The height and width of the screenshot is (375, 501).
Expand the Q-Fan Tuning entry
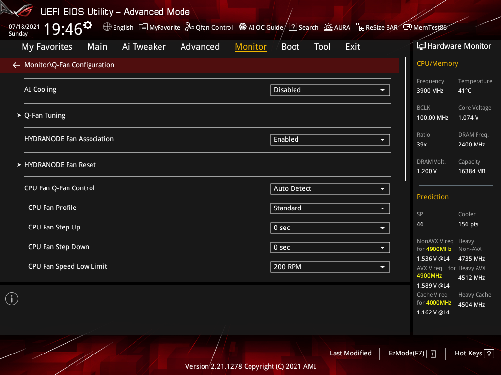(x=45, y=115)
